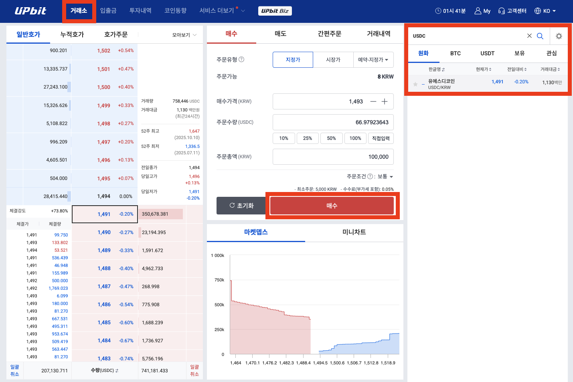Open 입출금 top menu

coord(108,10)
